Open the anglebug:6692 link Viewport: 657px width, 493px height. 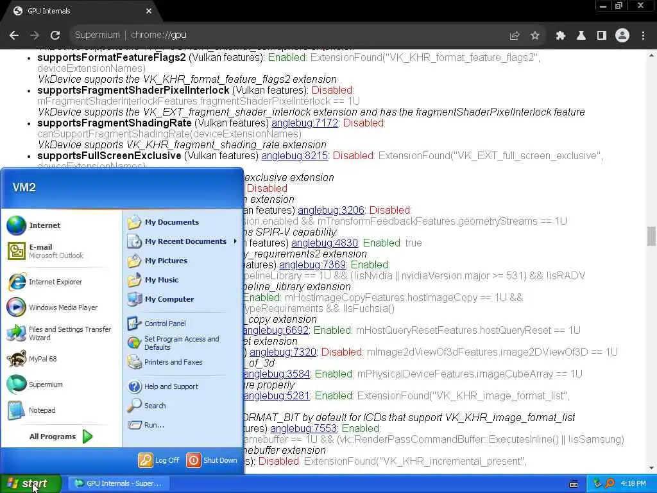coord(276,330)
